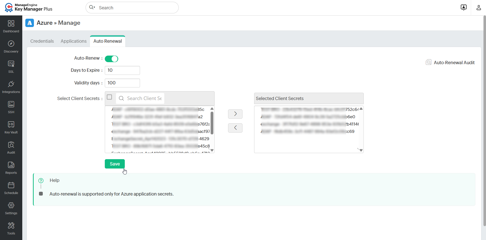Open the Auto-Renewal Audit link

(450, 62)
